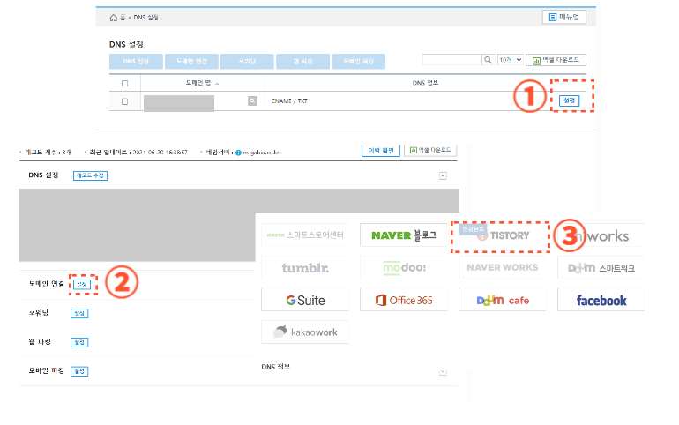The height and width of the screenshot is (425, 679).
Task: Click the gray magnifier icon in the domain row
Action: (x=252, y=101)
